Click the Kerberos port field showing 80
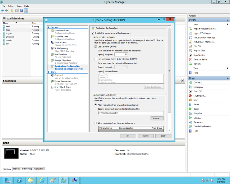 coord(121,55)
